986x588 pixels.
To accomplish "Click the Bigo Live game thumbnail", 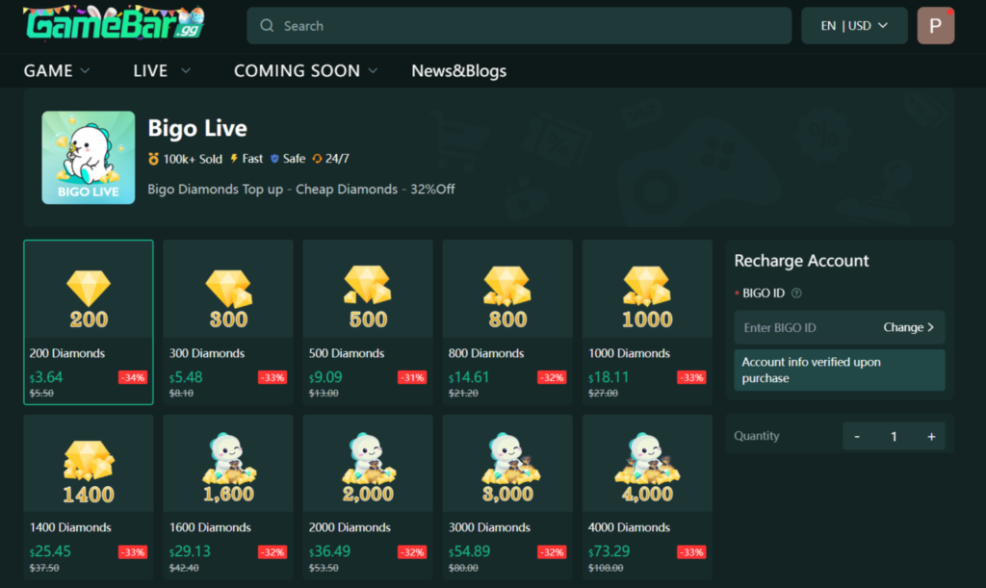I will pyautogui.click(x=88, y=158).
